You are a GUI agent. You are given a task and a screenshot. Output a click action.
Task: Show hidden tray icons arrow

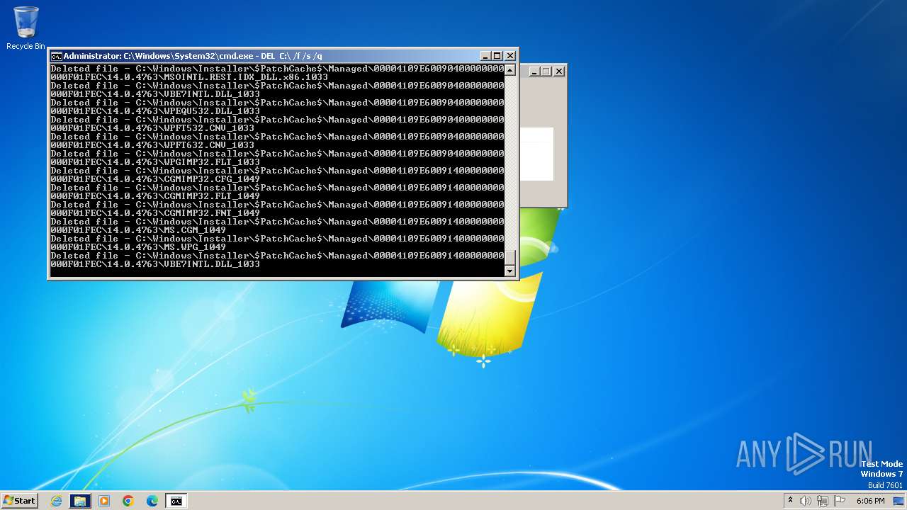coord(790,501)
